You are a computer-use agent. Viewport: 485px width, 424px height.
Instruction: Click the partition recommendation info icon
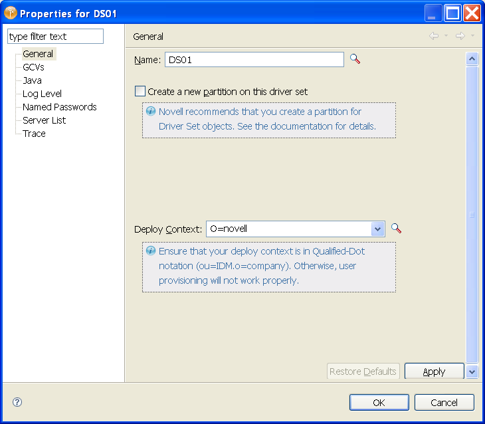151,111
